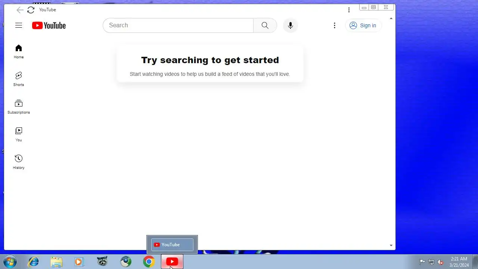Open the You section in sidebar
Image resolution: width=478 pixels, height=269 pixels.
coord(19,134)
